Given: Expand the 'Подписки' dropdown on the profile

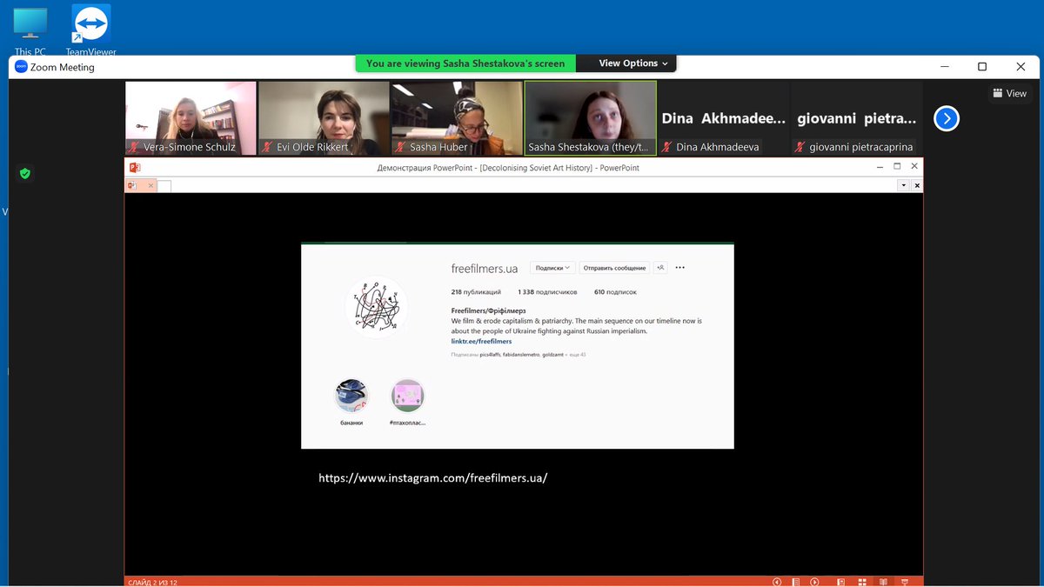Looking at the screenshot, I should [552, 267].
